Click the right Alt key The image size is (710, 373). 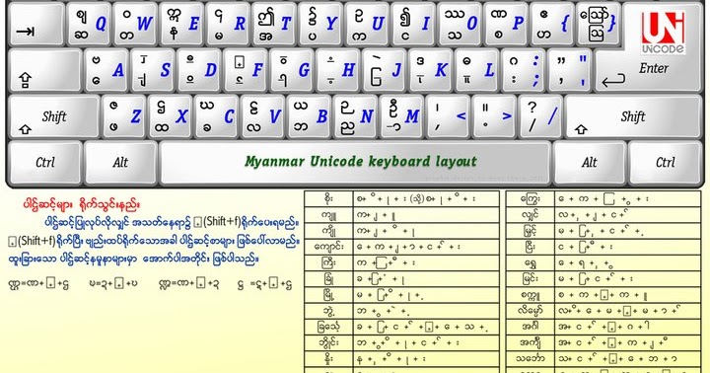[590, 162]
